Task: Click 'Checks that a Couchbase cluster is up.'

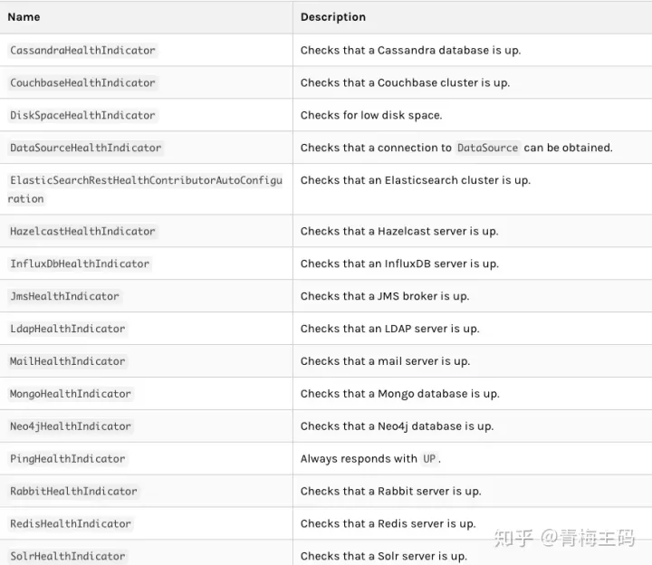Action: pyautogui.click(x=405, y=82)
